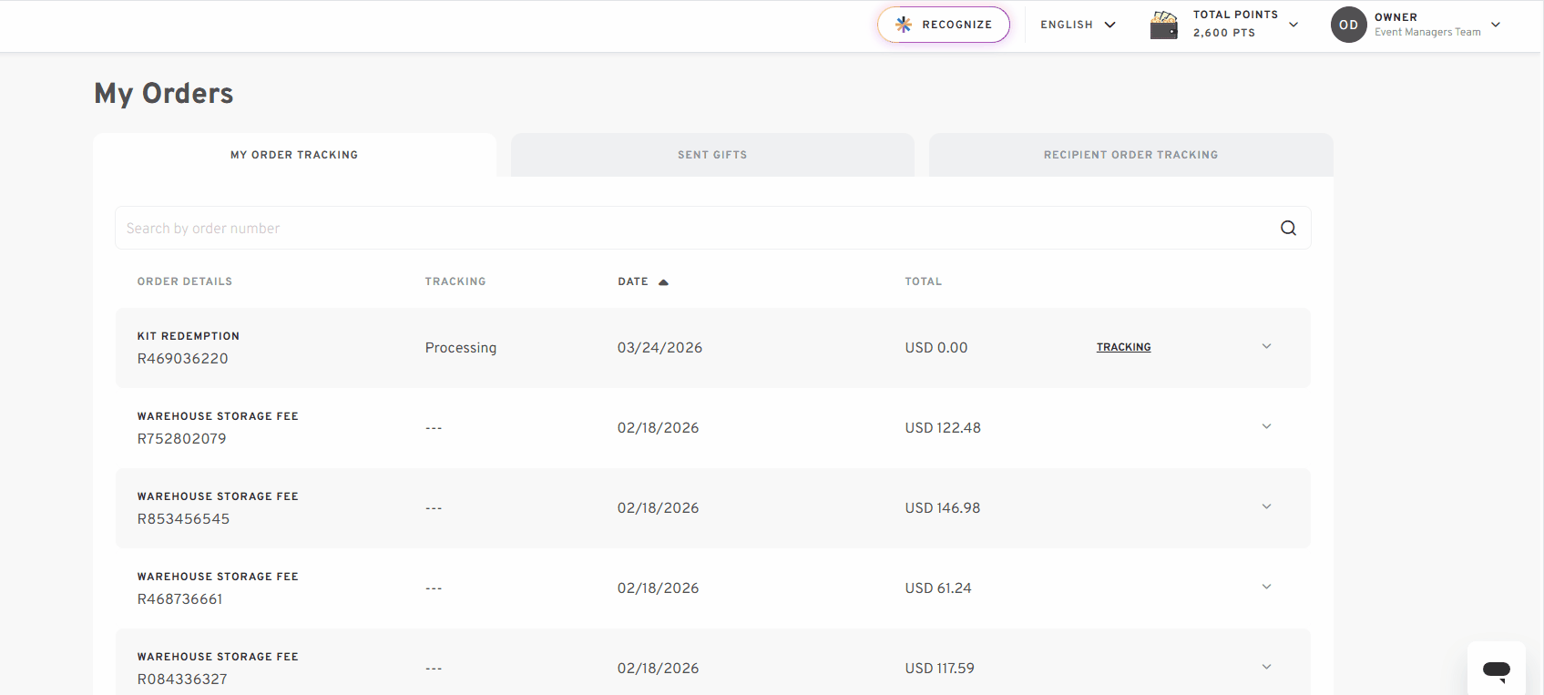Click the USD 61.24 total
The image size is (1544, 695).
(x=938, y=588)
